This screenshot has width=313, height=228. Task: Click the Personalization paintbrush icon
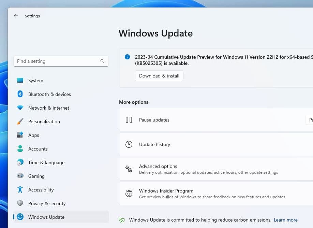tap(20, 122)
